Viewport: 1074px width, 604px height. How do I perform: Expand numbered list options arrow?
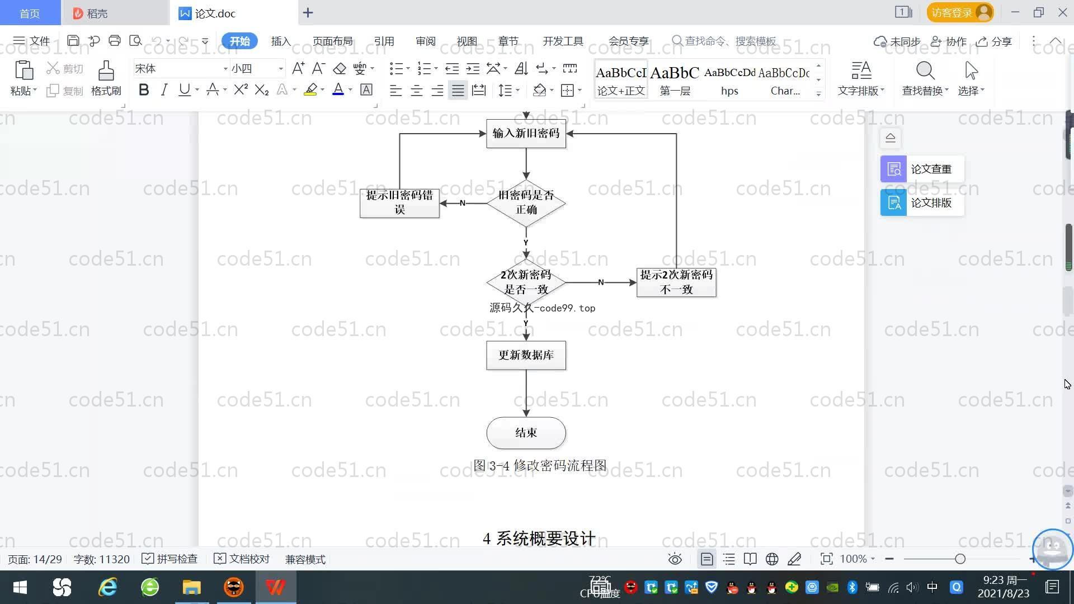[436, 69]
